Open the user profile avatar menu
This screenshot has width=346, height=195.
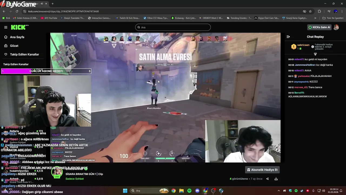336,27
